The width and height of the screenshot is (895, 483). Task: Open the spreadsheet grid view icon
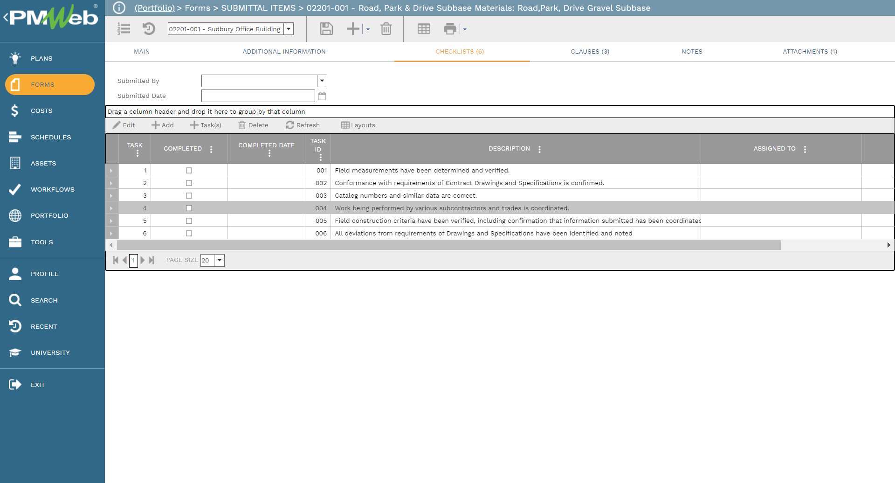423,29
